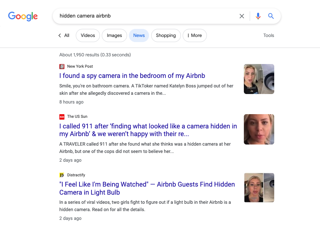
Task: Click the '2 days ago' timestamp under The US Sun article
Action: coord(70,160)
